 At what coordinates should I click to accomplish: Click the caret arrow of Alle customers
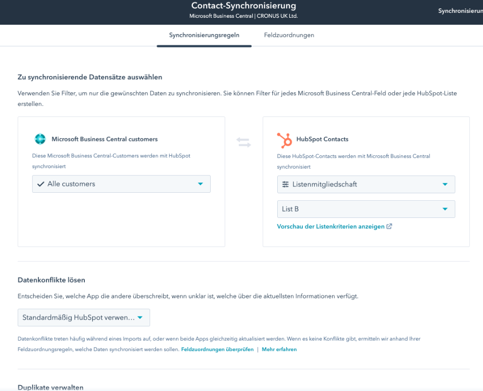[x=200, y=184]
